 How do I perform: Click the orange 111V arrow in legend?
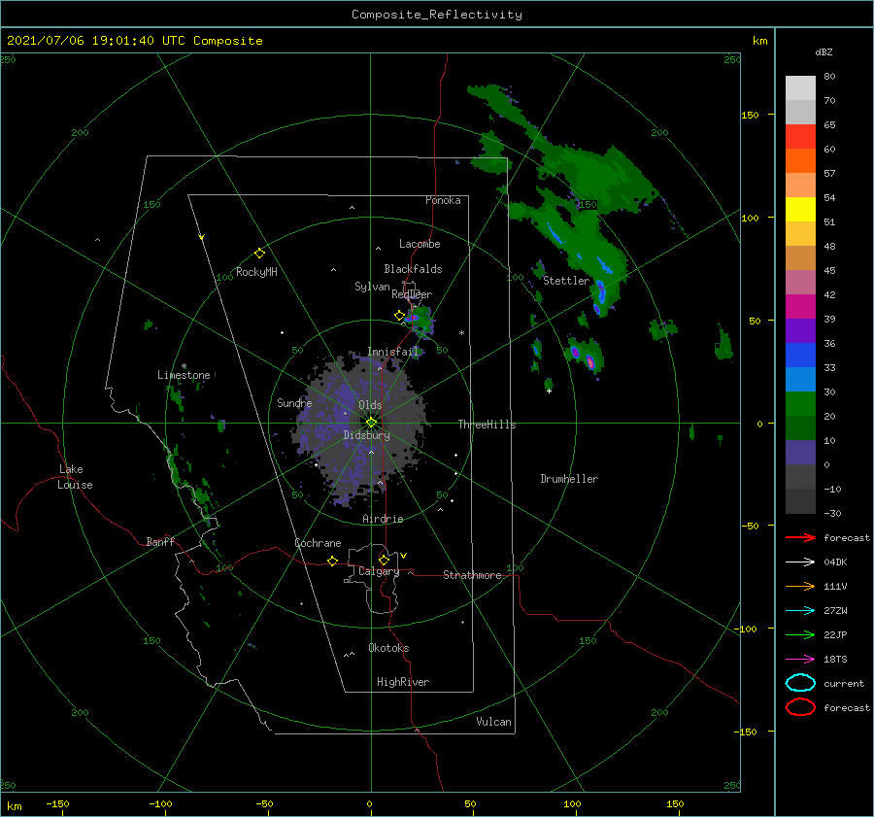click(x=800, y=586)
